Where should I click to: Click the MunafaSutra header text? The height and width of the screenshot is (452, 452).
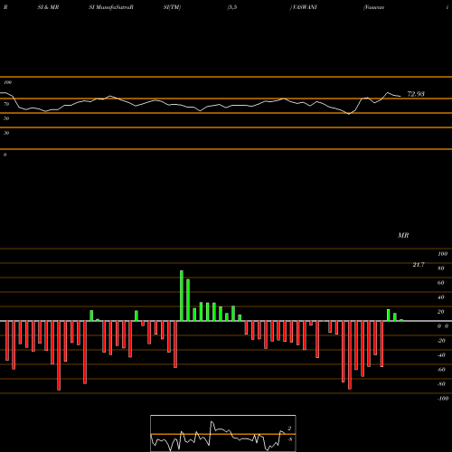111,7
